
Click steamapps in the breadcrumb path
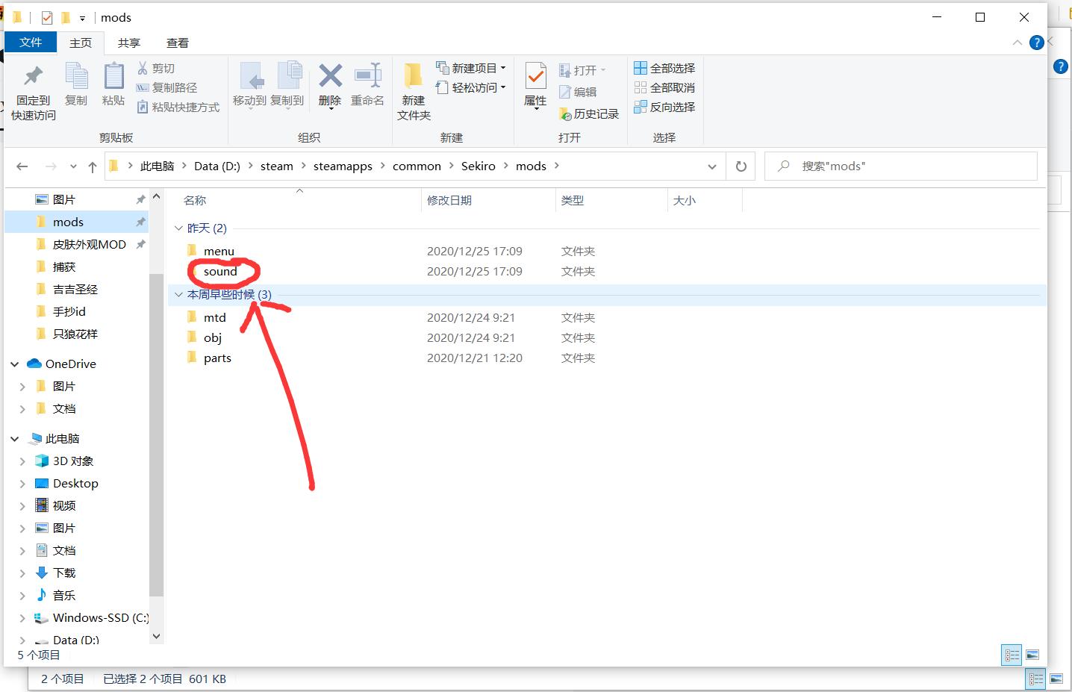pyautogui.click(x=343, y=166)
